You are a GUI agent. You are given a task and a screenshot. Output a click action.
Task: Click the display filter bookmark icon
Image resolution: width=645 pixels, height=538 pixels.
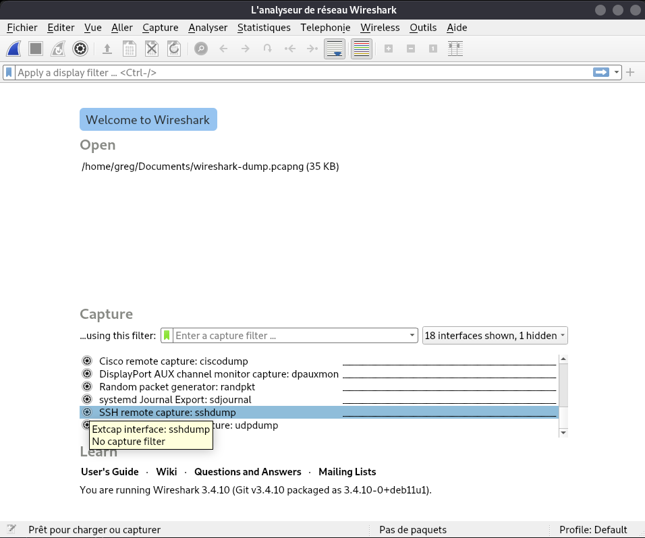(9, 72)
